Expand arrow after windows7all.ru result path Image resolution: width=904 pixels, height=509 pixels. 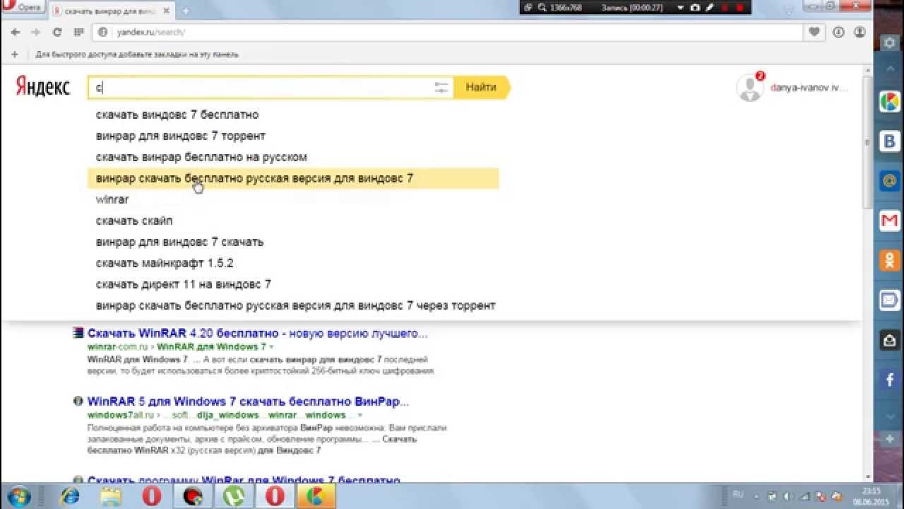point(360,415)
